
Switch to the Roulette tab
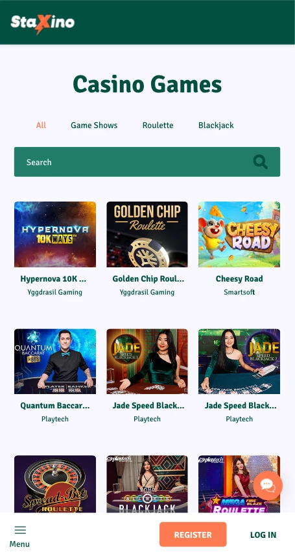tap(158, 125)
